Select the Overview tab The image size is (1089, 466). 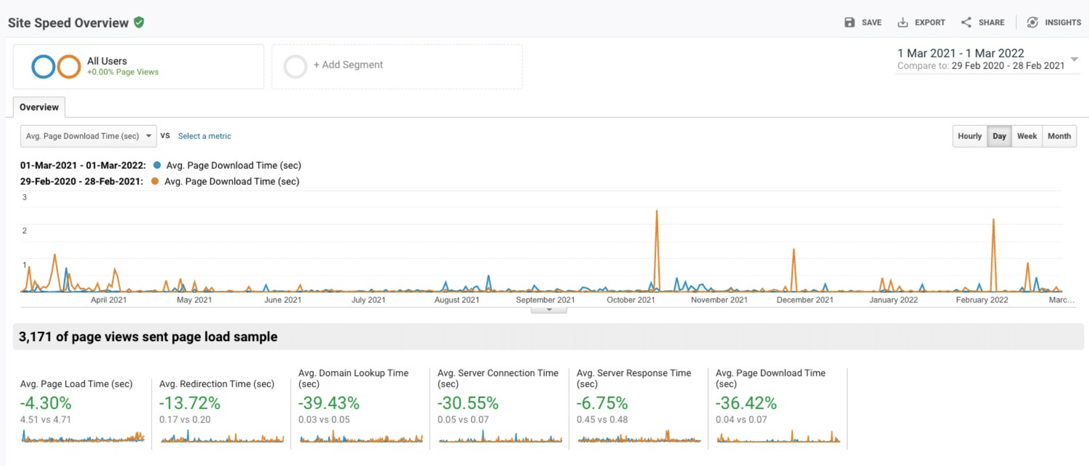[39, 107]
